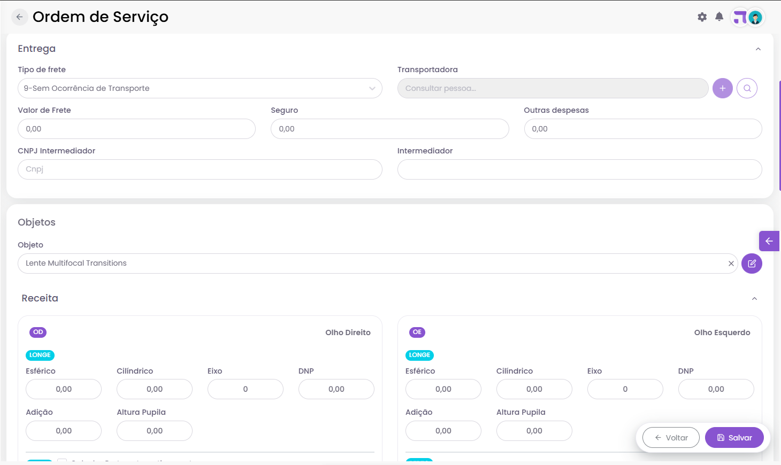Open the purple side panel arrow tab
This screenshot has height=465, width=781.
tap(769, 241)
